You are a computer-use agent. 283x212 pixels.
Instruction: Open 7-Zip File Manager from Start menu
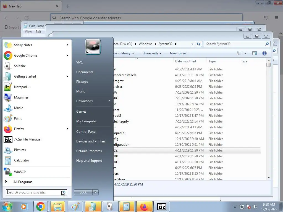(x=36, y=139)
